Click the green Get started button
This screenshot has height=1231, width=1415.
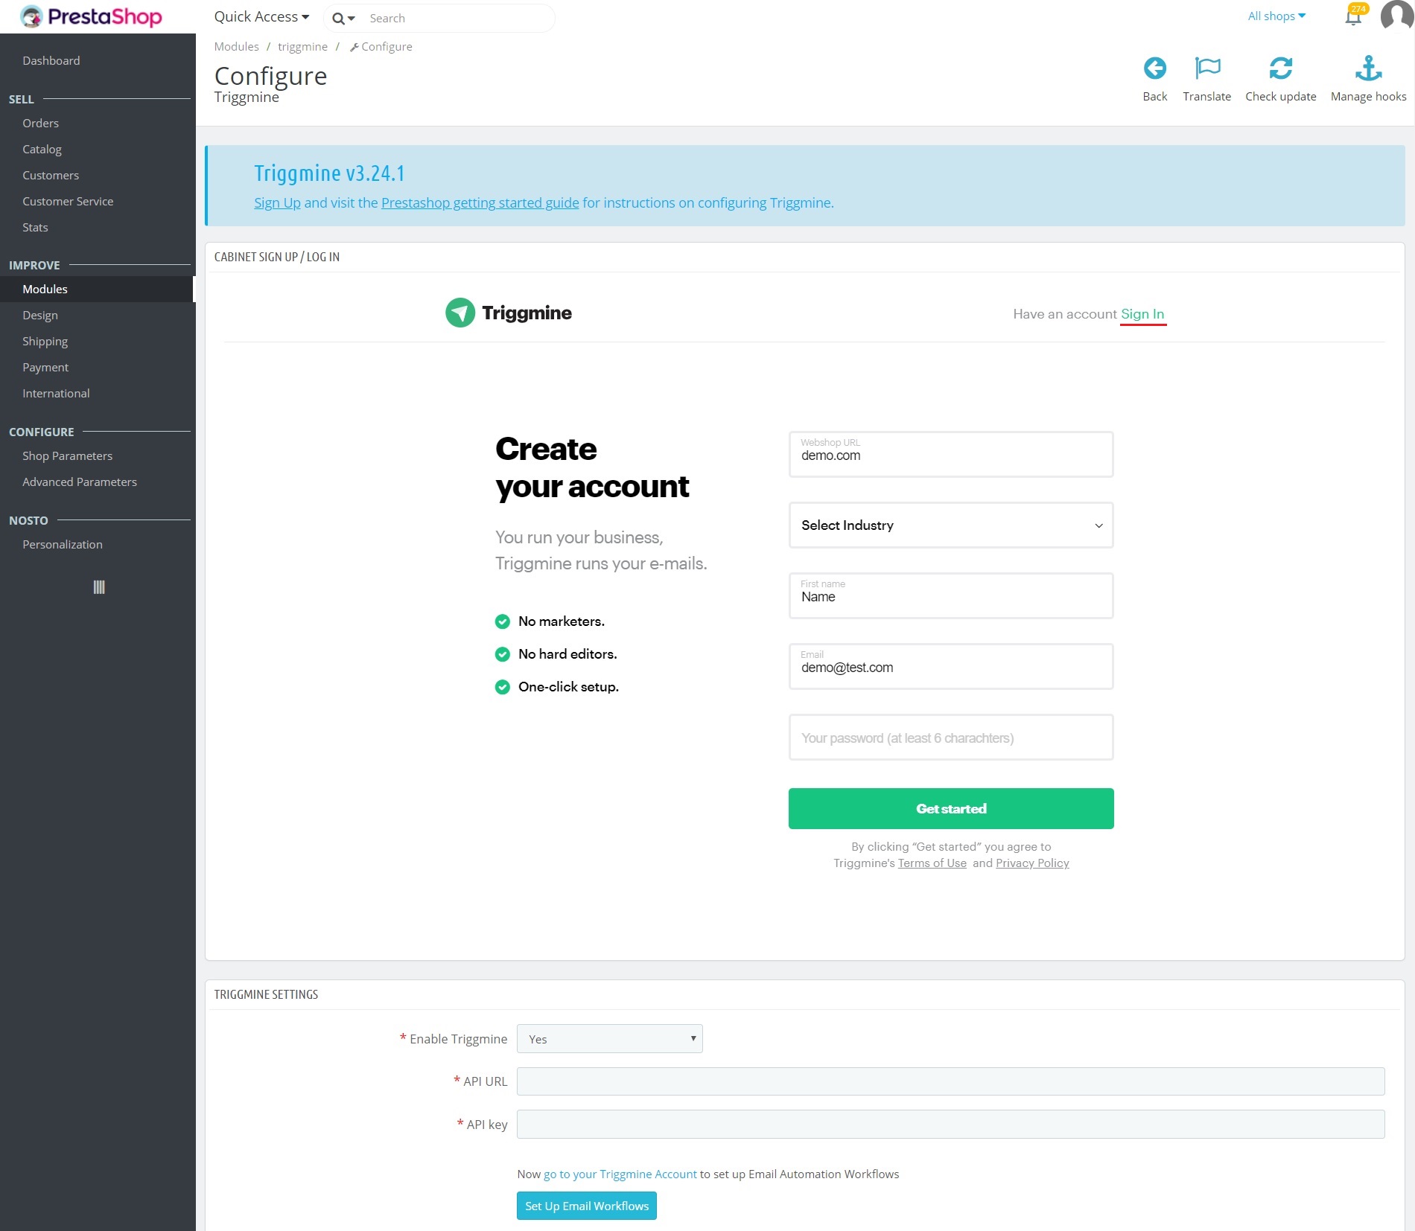[x=951, y=808]
